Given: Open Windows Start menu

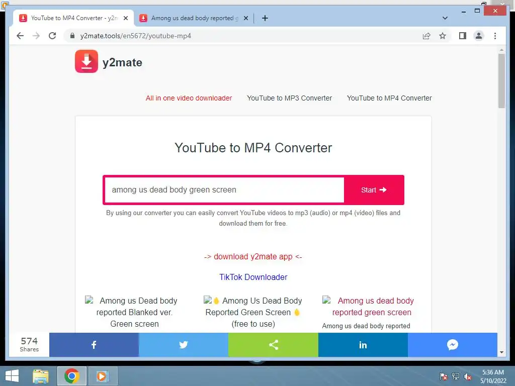Looking at the screenshot, I should click(x=12, y=376).
